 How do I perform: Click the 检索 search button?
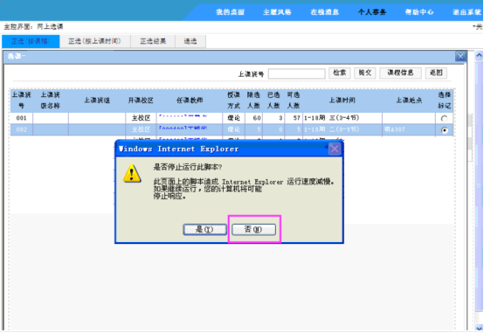pyautogui.click(x=340, y=73)
